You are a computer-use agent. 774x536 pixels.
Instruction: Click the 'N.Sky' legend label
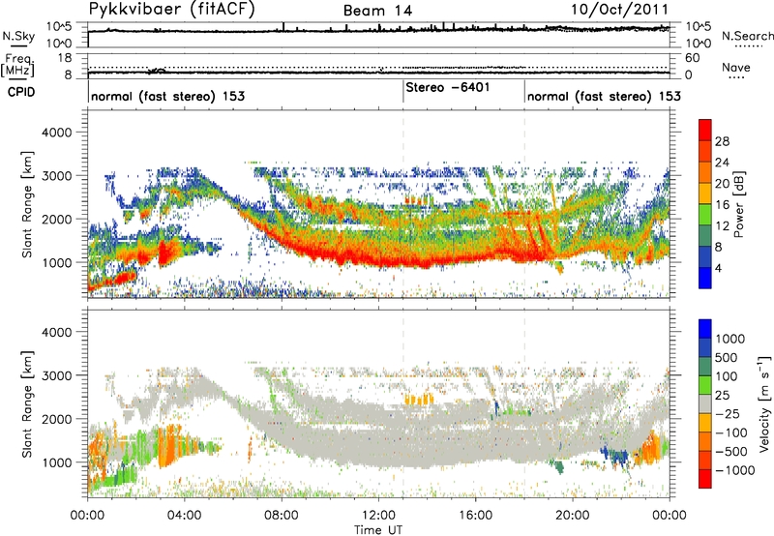tap(18, 36)
